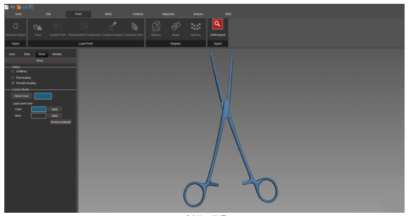Choose the Isolated Point tool
This screenshot has width=410, height=216.
coord(58,29)
